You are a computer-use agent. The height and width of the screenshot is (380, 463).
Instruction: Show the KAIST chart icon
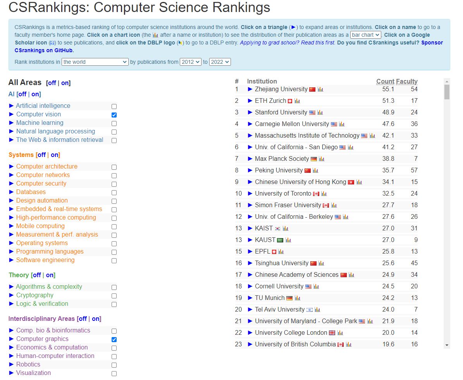286,228
